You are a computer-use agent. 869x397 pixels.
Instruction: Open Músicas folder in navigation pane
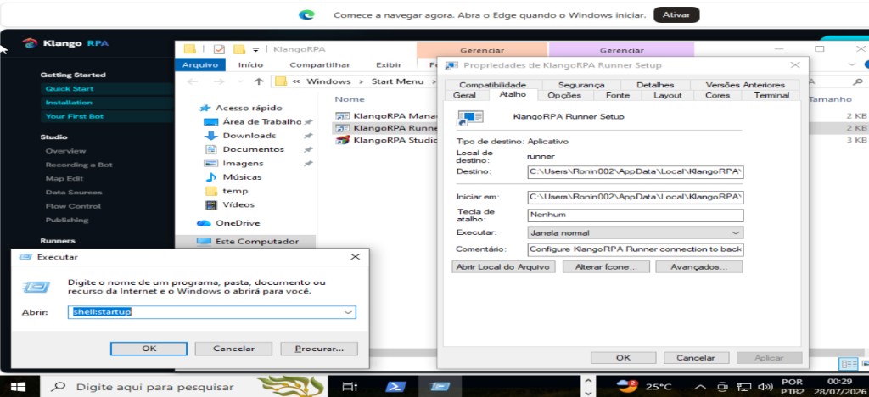point(242,177)
